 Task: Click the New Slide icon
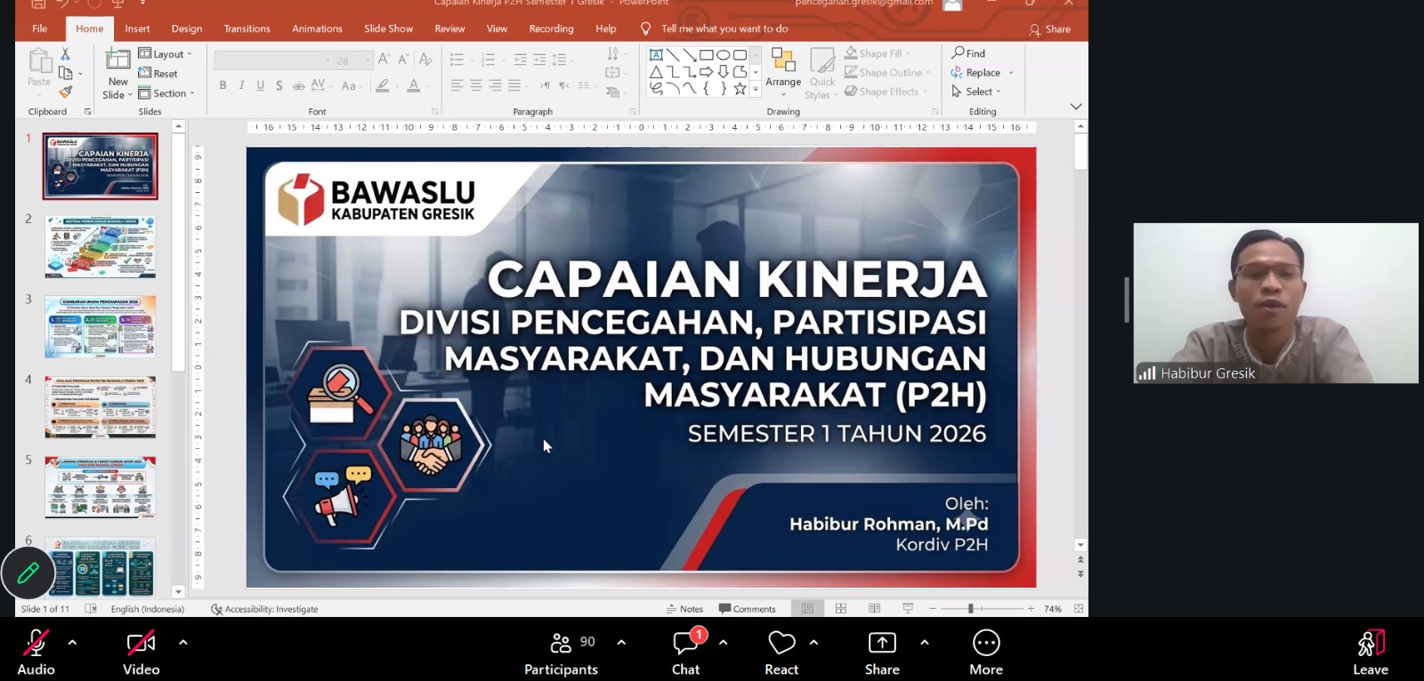click(x=117, y=60)
